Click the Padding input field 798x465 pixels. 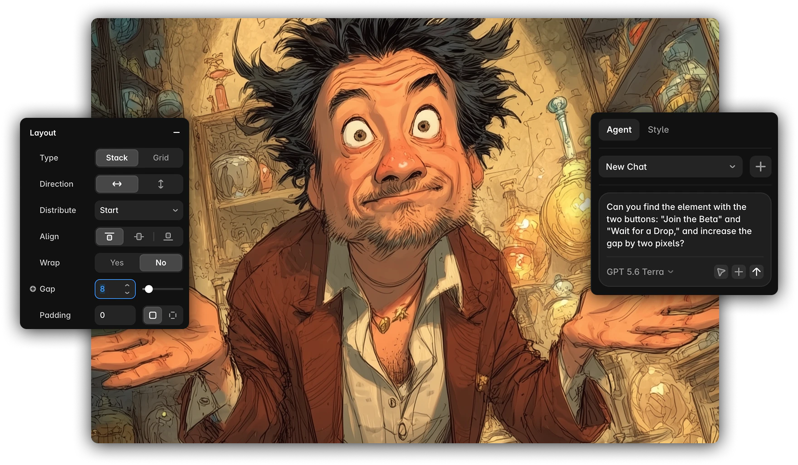[115, 315]
